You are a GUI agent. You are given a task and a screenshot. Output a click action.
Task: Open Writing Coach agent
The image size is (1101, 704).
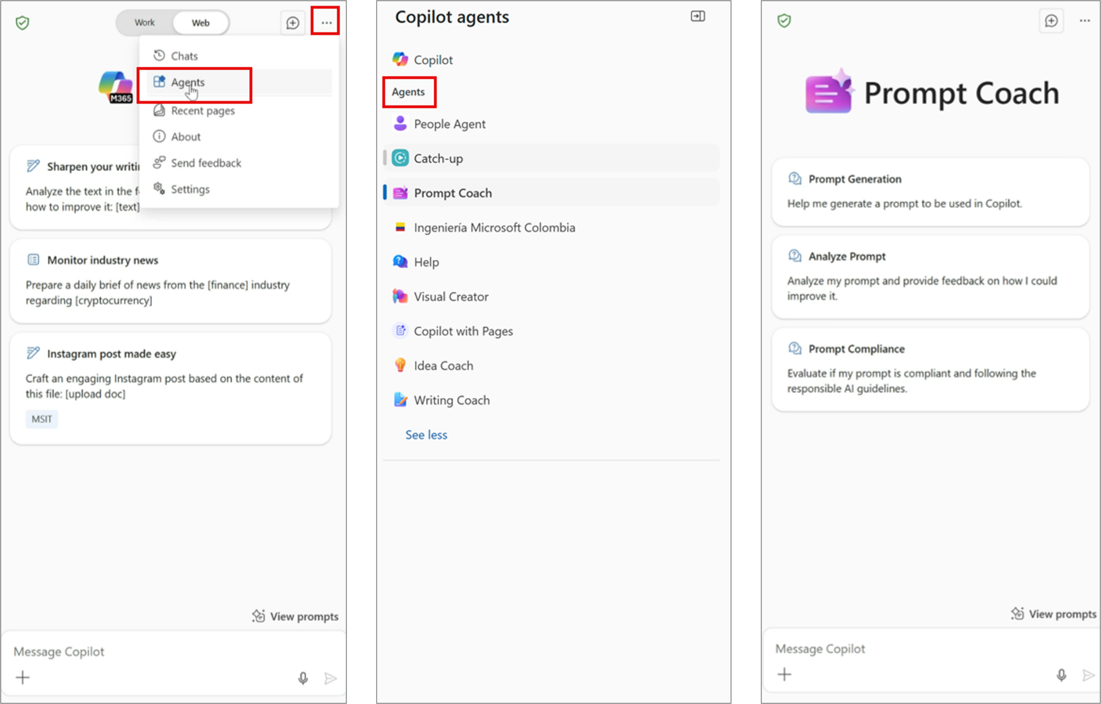(551, 400)
